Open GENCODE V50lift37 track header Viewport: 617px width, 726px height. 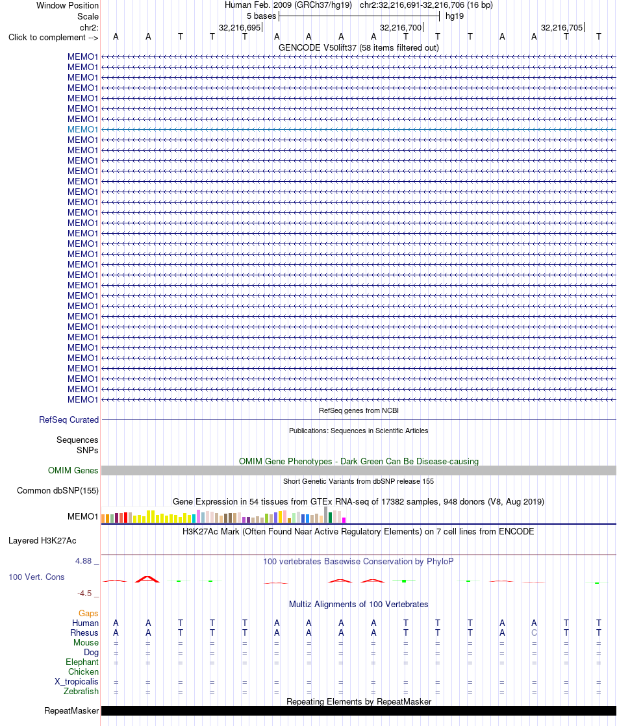359,47
